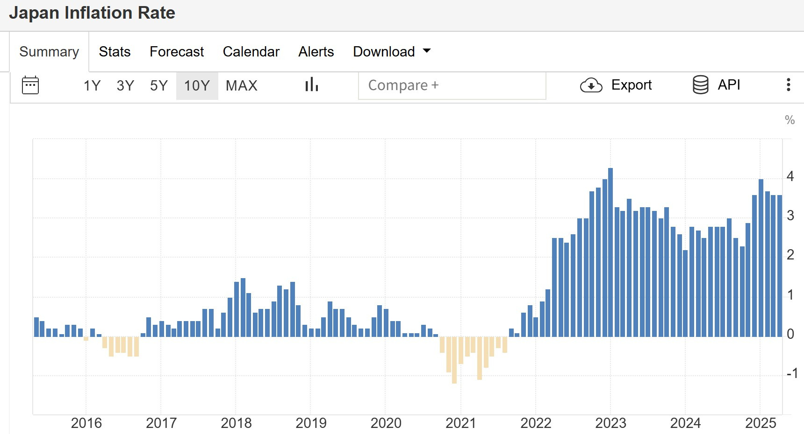Select the 10Y time range
This screenshot has height=434, width=804.
click(x=197, y=86)
